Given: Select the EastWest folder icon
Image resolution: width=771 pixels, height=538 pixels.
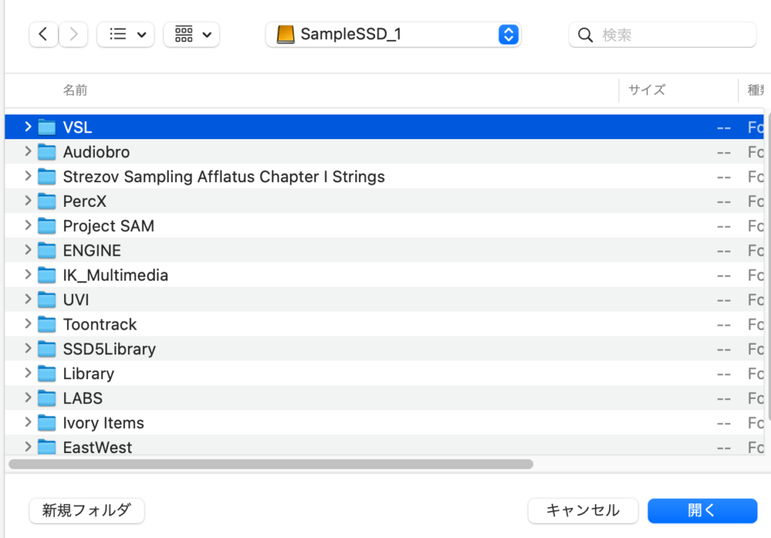Looking at the screenshot, I should coord(47,447).
